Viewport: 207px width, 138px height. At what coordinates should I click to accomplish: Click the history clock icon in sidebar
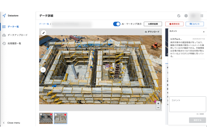click(x=4, y=43)
